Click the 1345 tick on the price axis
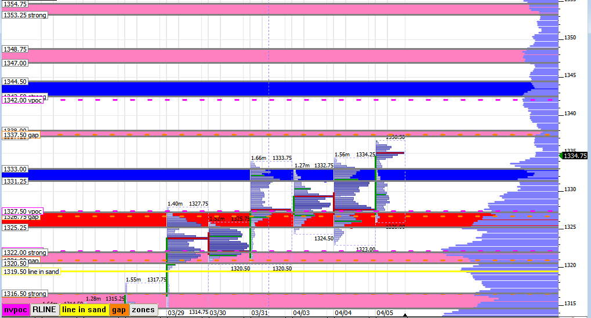This screenshot has height=318, width=591. click(x=570, y=75)
